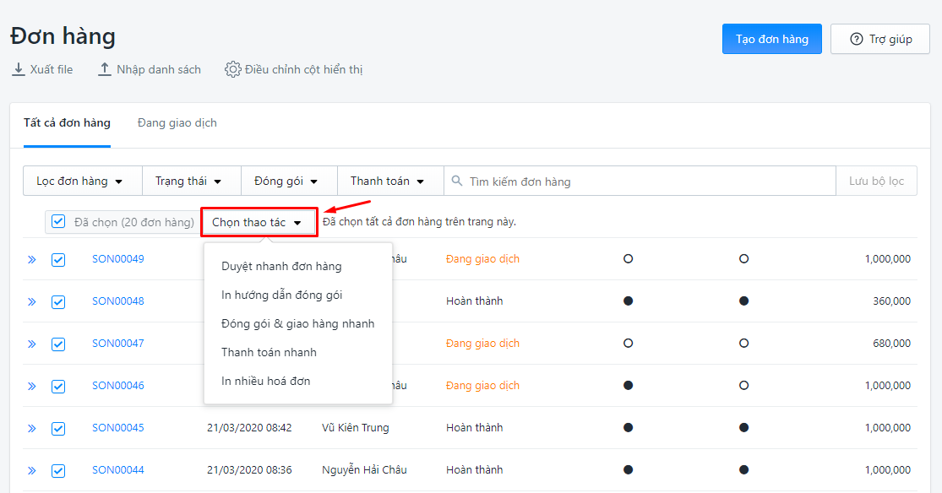Viewport: 942px width, 493px height.
Task: Click the search magnifier icon
Action: [457, 181]
